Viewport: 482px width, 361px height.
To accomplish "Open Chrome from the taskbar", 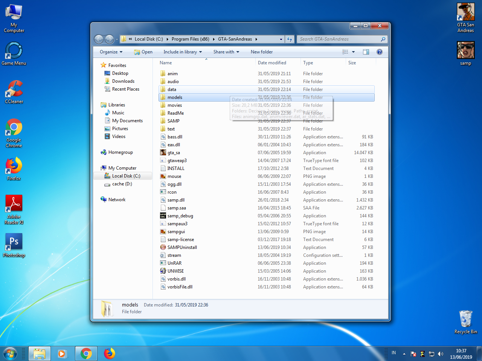I will pyautogui.click(x=86, y=353).
